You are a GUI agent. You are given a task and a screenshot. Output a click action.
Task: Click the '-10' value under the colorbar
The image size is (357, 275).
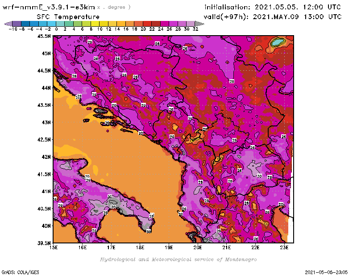(x=13, y=29)
